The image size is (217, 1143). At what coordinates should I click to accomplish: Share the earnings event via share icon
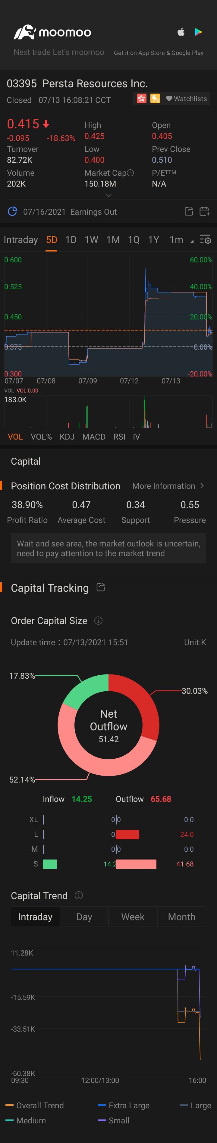[x=189, y=212]
